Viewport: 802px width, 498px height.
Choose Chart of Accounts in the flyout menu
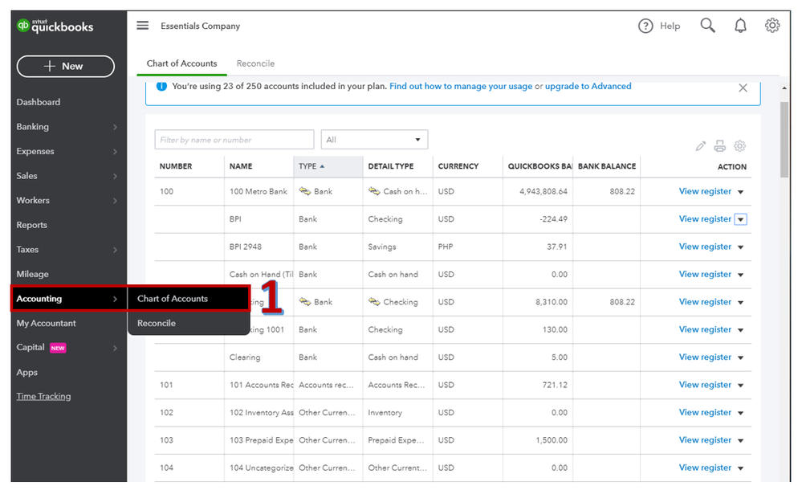tap(173, 299)
